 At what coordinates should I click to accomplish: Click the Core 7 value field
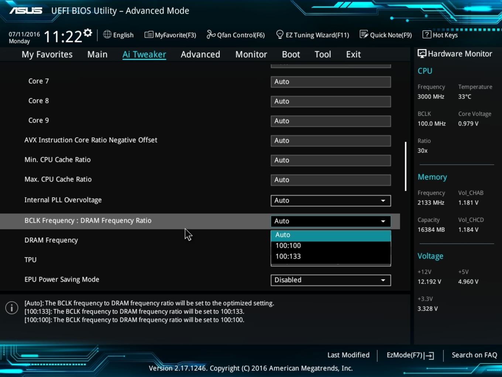[x=331, y=82]
